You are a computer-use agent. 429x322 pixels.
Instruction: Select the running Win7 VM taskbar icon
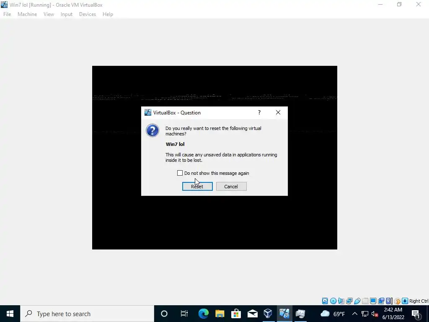[284, 314]
